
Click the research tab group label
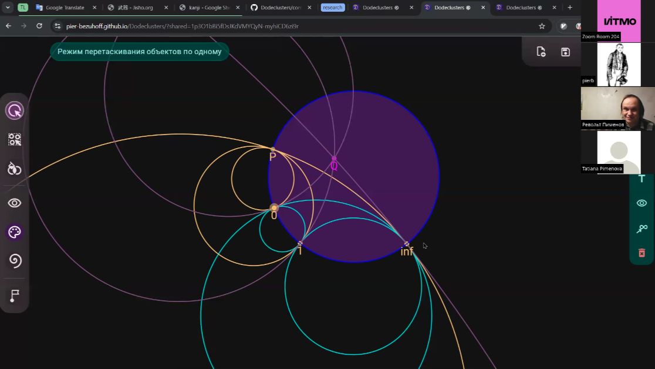click(x=333, y=8)
